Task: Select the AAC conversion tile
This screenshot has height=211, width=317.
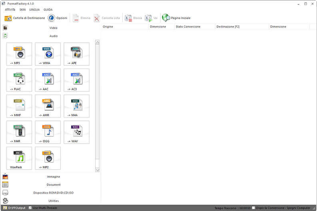Action: 48,80
